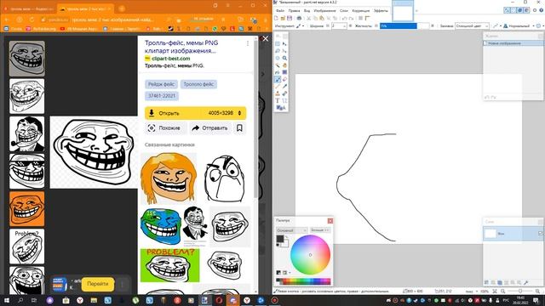Toggle rulers display icon
Screen dimensions: 545x306
[x=367, y=18]
